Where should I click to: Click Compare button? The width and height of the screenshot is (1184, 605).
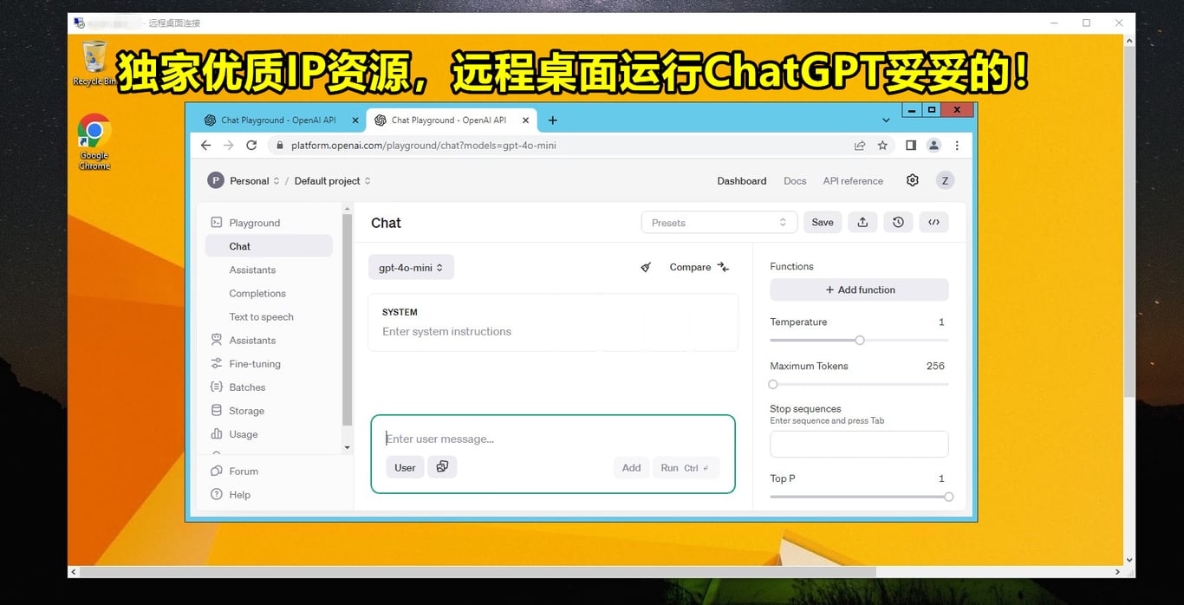point(699,267)
